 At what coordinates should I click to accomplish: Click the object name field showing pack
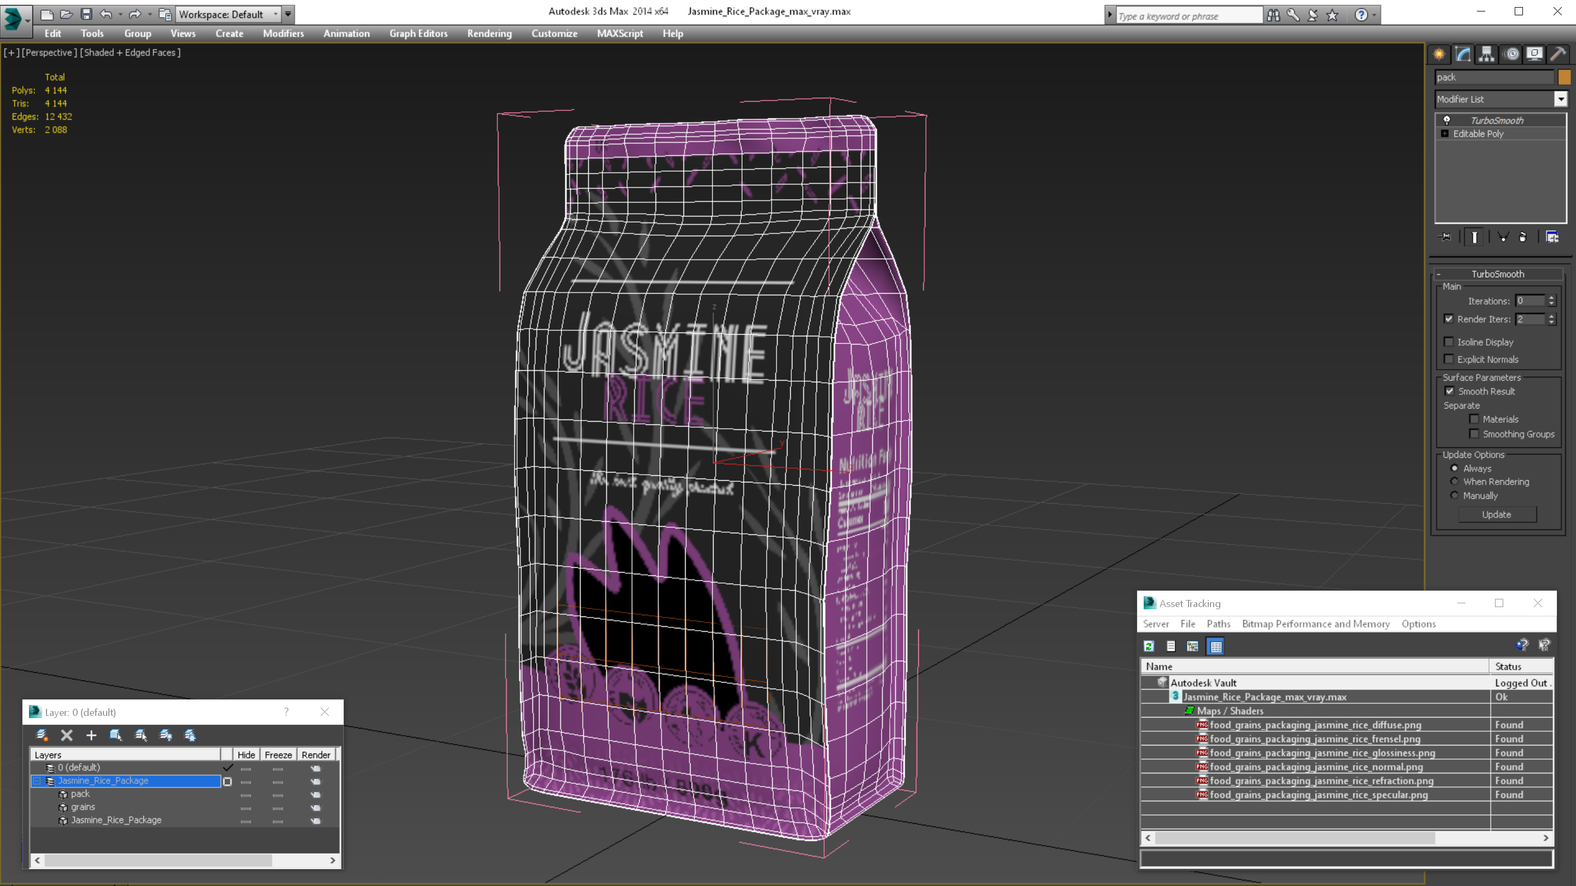[1494, 77]
